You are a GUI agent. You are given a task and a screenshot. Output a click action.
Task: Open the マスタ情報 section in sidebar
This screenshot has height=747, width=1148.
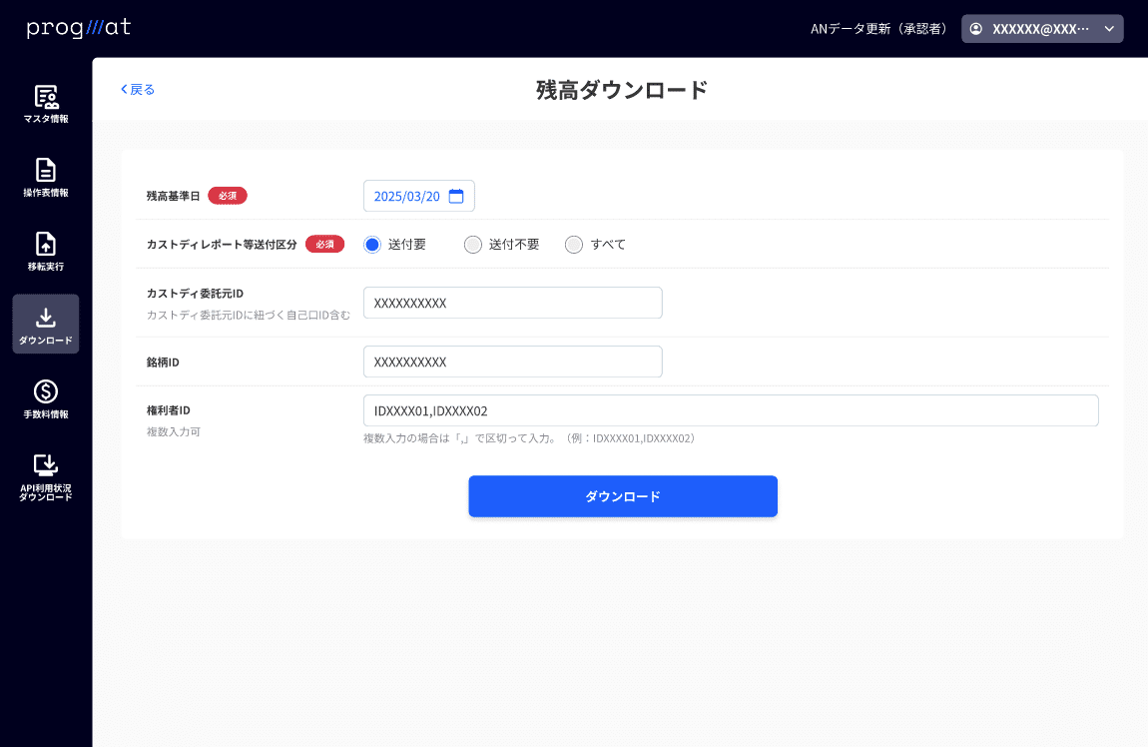coord(46,103)
